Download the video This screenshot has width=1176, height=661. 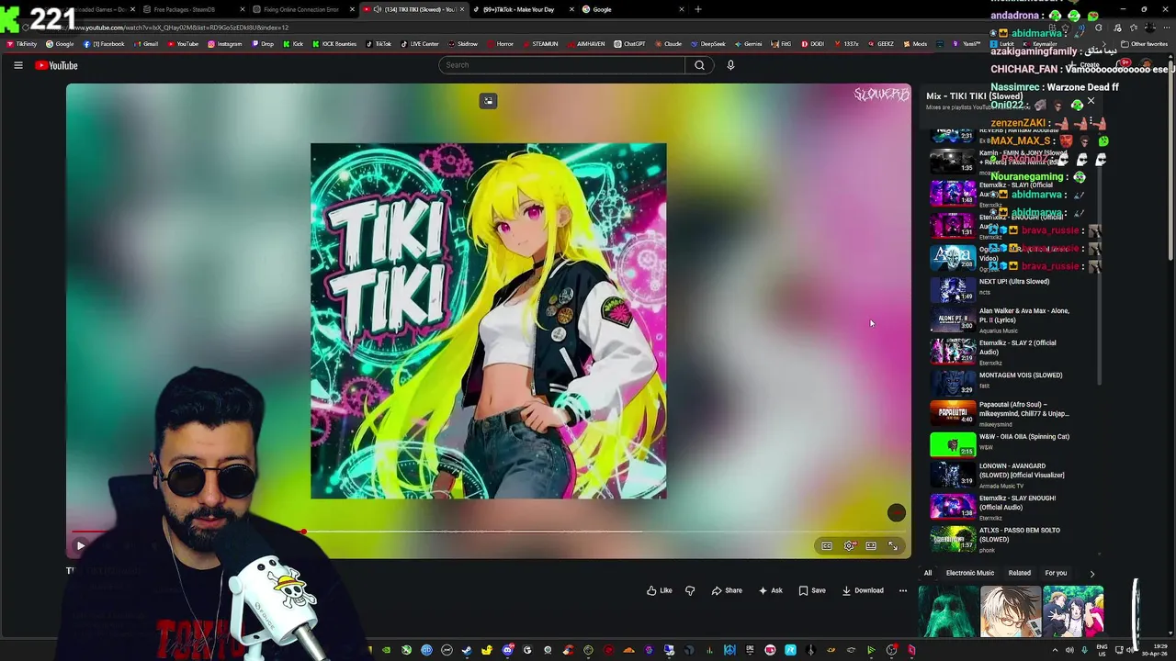pos(863,590)
